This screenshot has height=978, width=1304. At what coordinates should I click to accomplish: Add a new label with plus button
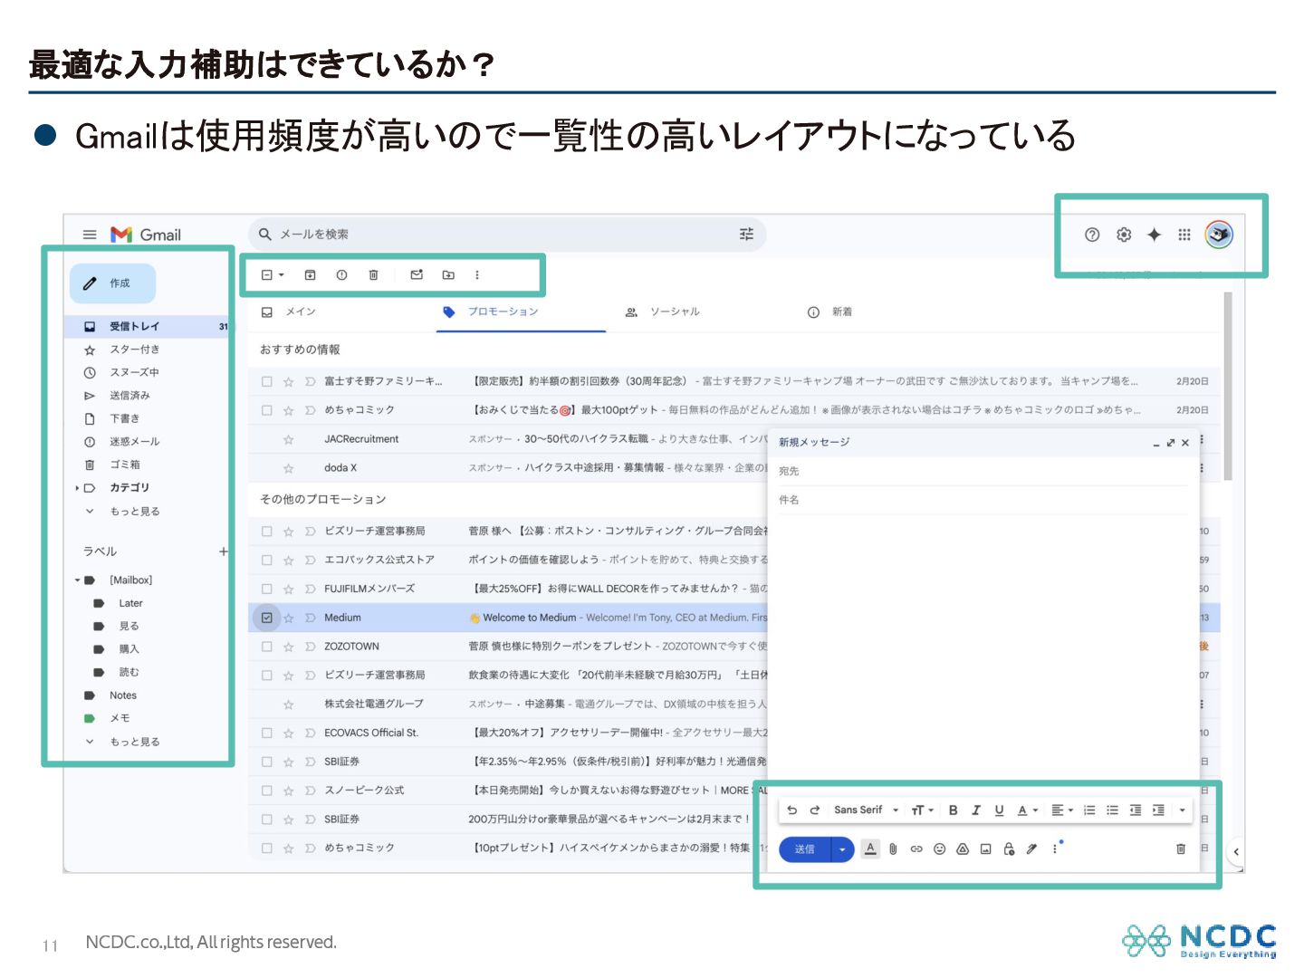(x=223, y=551)
